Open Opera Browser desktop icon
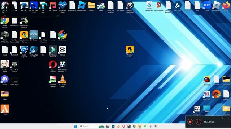This screenshot has height=129, width=231. [x=53, y=64]
